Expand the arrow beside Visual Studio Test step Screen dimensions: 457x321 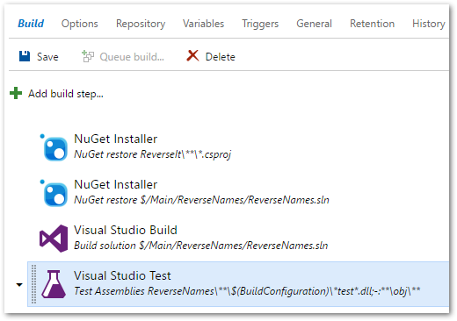(x=19, y=284)
